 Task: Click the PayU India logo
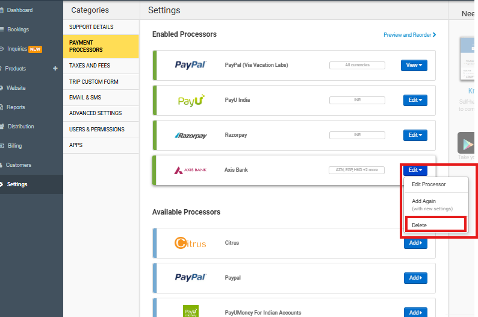pyautogui.click(x=191, y=100)
